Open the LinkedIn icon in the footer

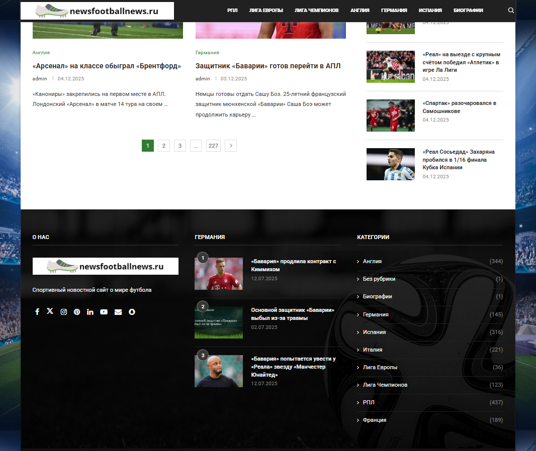(x=90, y=312)
